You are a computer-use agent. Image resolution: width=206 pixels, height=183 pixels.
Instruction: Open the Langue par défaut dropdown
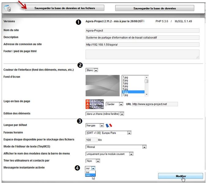tap(95, 126)
